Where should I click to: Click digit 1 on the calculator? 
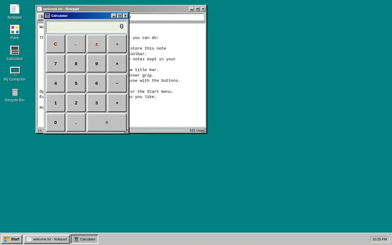(x=56, y=103)
